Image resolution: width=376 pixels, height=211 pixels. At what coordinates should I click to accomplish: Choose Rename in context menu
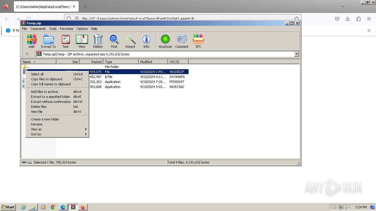(57, 124)
